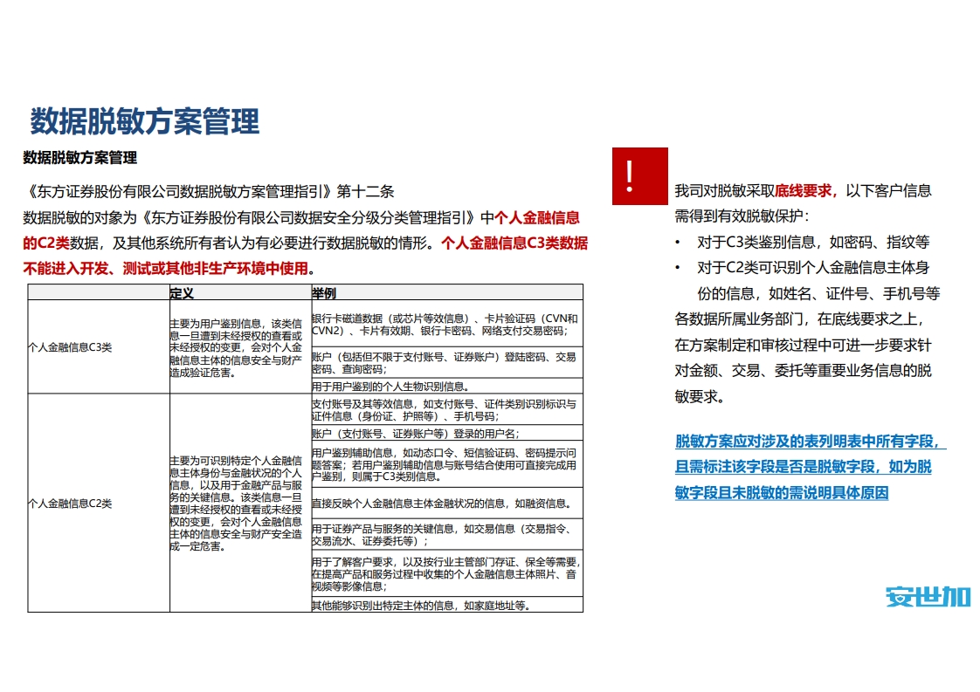Click the red text 不能进入开发、测试或其他非生产环境中使用
The height and width of the screenshot is (692, 980).
166,269
